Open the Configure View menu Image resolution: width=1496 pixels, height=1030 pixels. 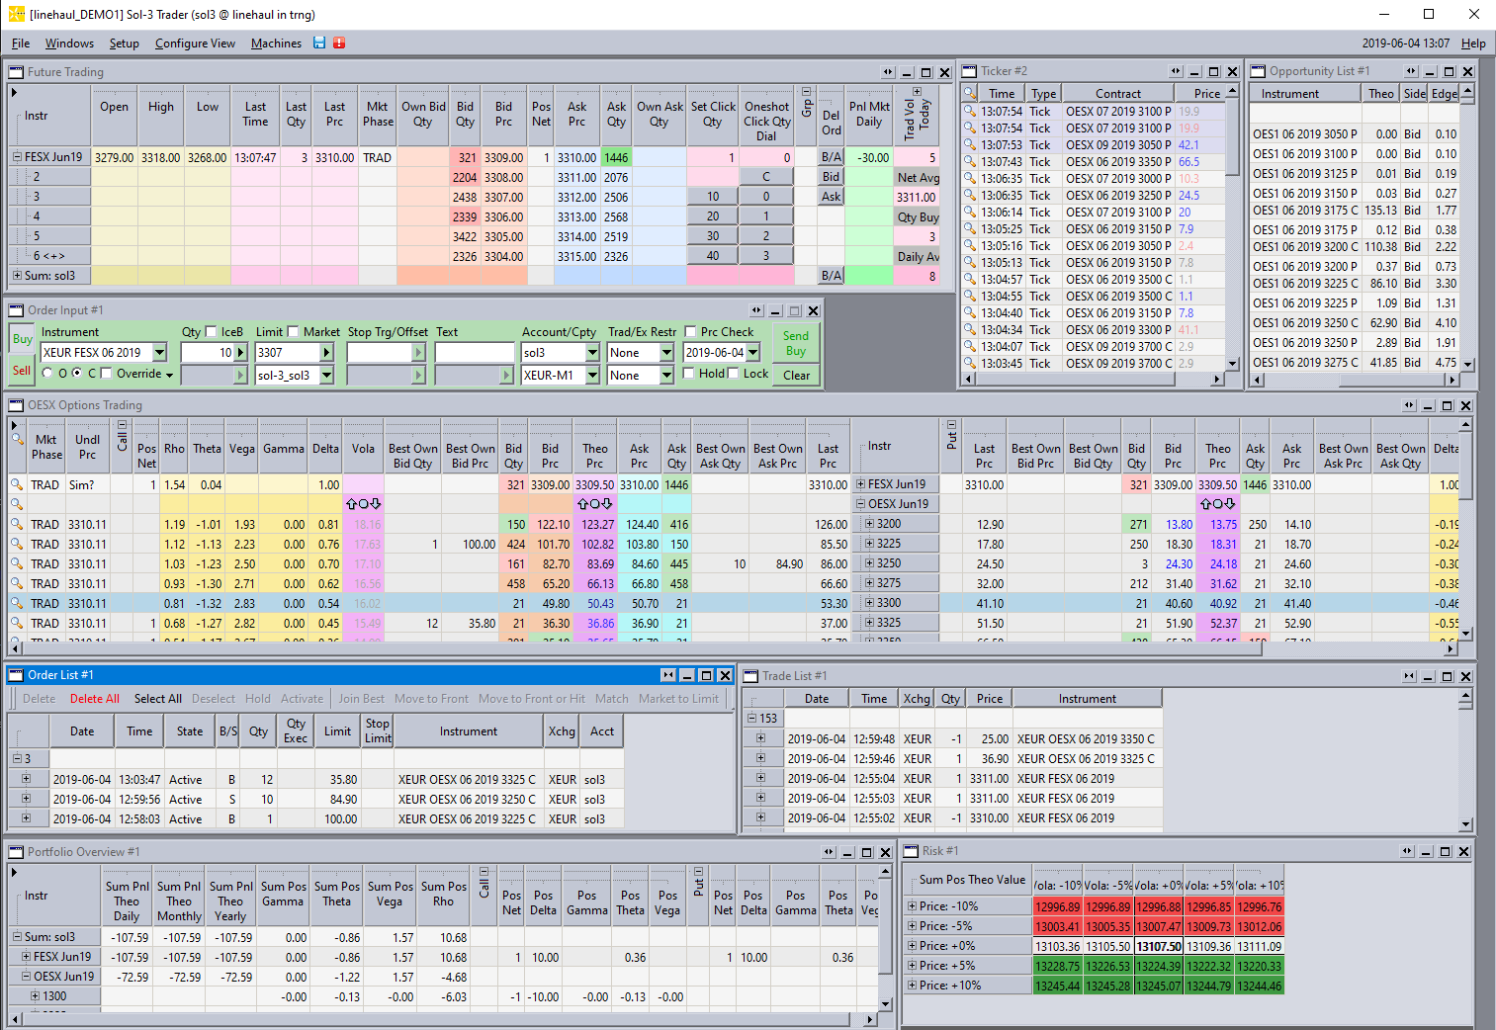pyautogui.click(x=195, y=43)
